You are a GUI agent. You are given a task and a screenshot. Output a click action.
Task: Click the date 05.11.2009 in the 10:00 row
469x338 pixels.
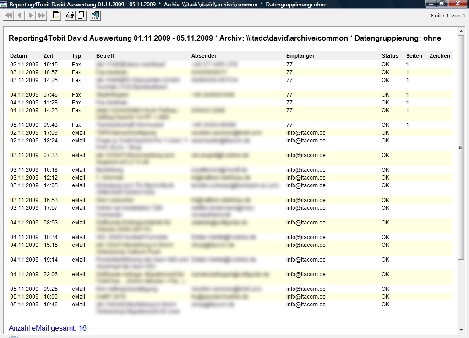[x=24, y=296]
